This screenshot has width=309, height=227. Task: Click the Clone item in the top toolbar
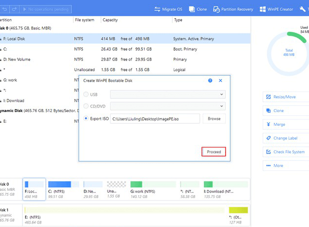[x=198, y=9]
